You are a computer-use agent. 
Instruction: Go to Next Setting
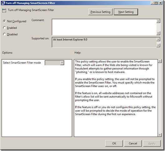[x=126, y=12]
